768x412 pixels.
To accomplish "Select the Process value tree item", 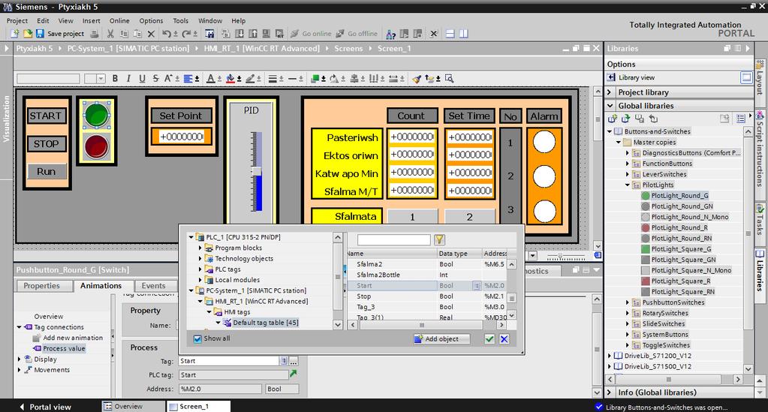I will tap(64, 348).
